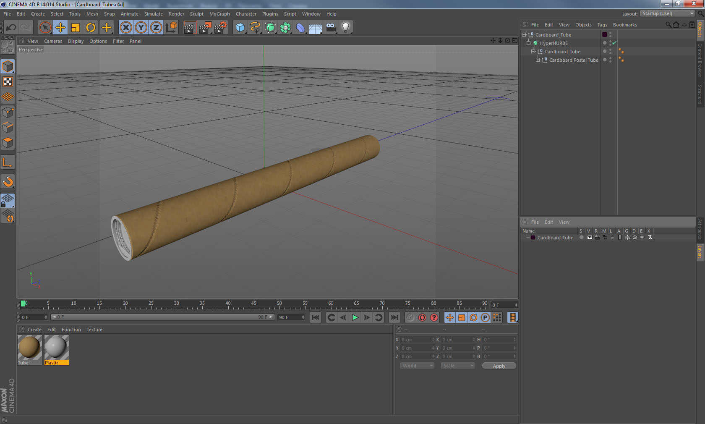Click the X position input field
This screenshot has width=705, height=424.
point(417,340)
